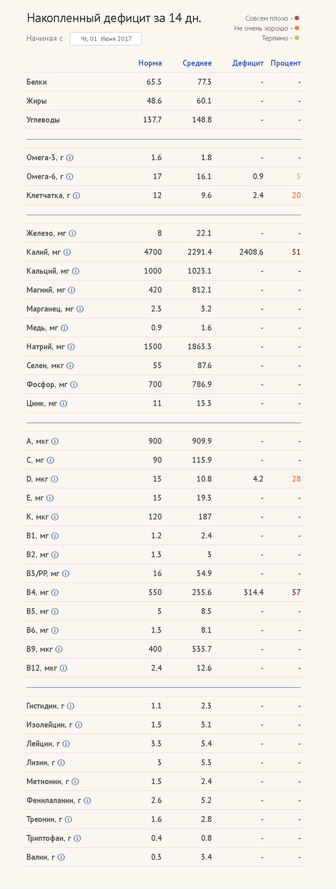Show info for Триптофан

click(77, 839)
